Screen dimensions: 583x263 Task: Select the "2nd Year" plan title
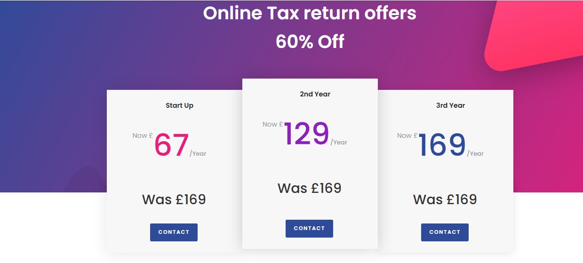point(315,94)
